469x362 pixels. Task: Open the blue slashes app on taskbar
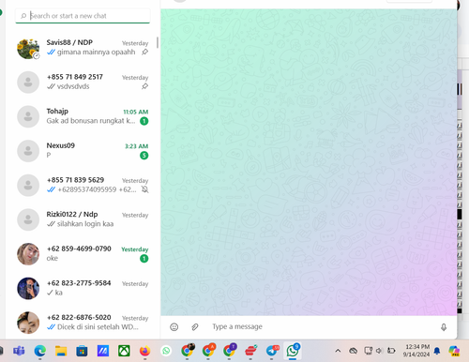click(x=103, y=351)
